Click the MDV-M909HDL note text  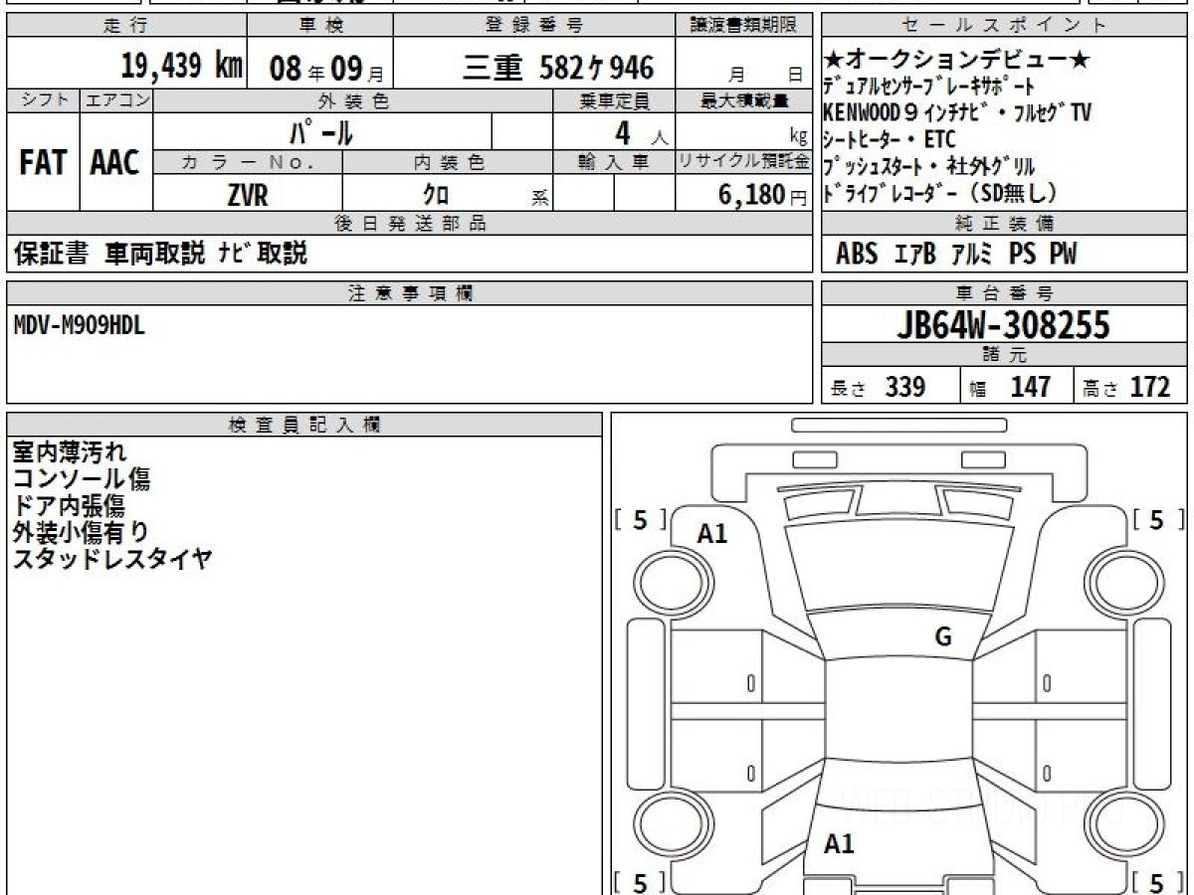[x=80, y=325]
